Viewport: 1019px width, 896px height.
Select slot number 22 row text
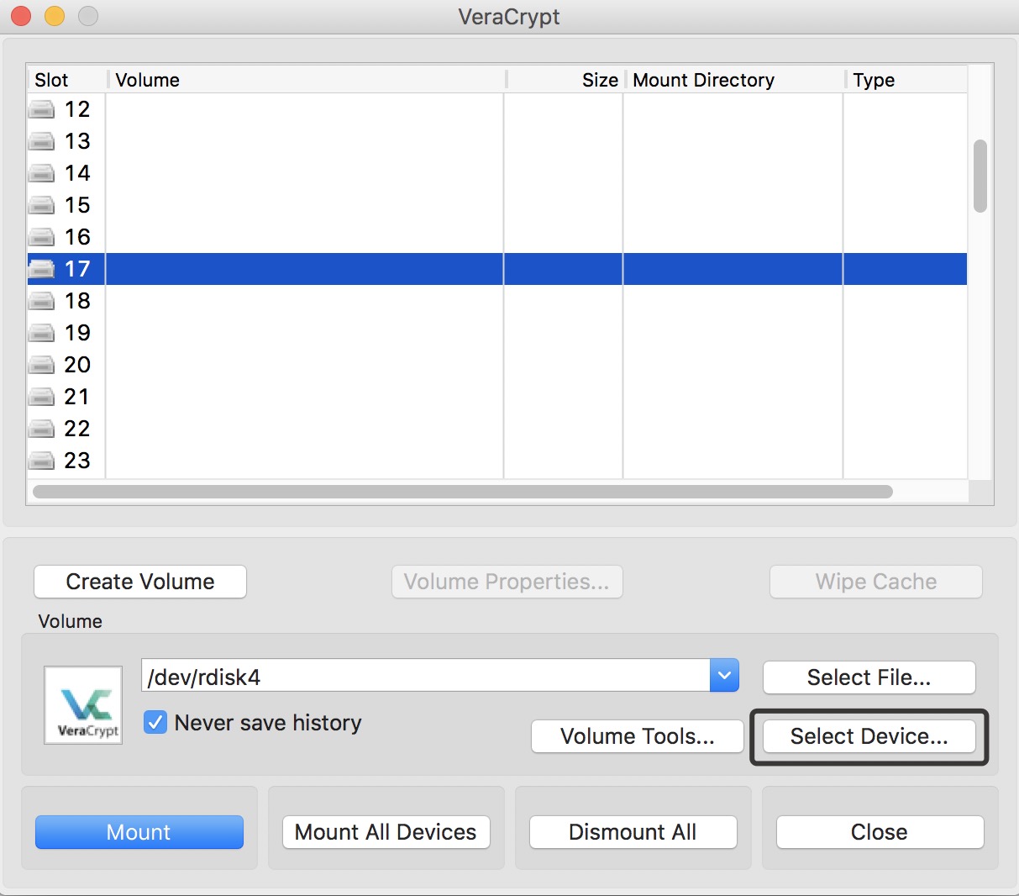click(x=77, y=429)
